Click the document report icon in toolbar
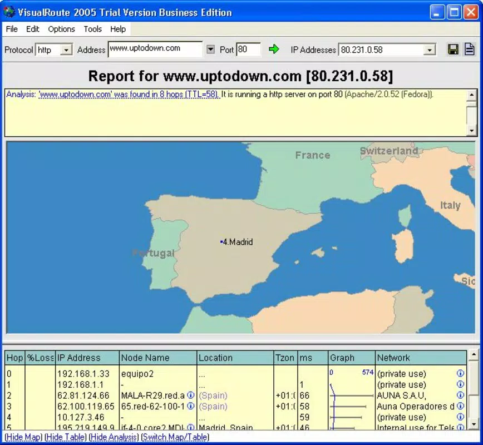The image size is (483, 445). (x=470, y=50)
